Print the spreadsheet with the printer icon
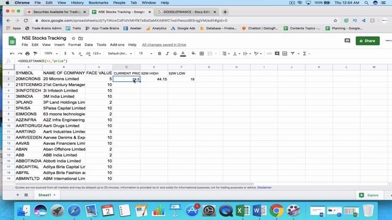 coord(28,54)
